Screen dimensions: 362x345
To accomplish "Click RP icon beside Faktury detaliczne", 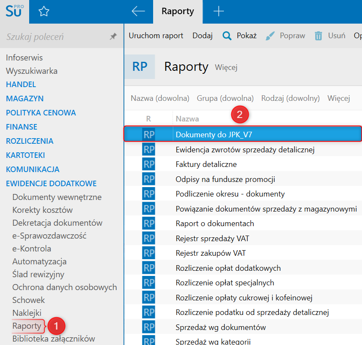I will [148, 164].
